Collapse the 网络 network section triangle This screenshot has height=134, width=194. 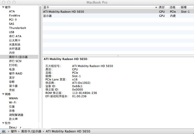(3, 94)
